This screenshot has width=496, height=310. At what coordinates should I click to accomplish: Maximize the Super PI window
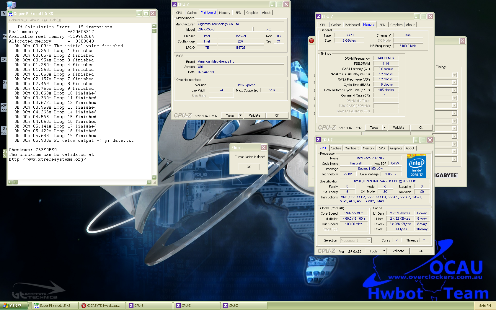click(x=146, y=13)
